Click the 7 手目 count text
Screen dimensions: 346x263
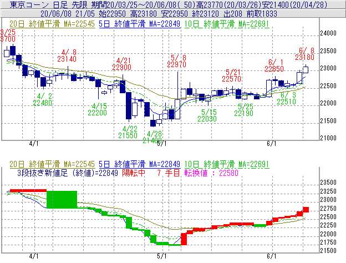(169, 173)
